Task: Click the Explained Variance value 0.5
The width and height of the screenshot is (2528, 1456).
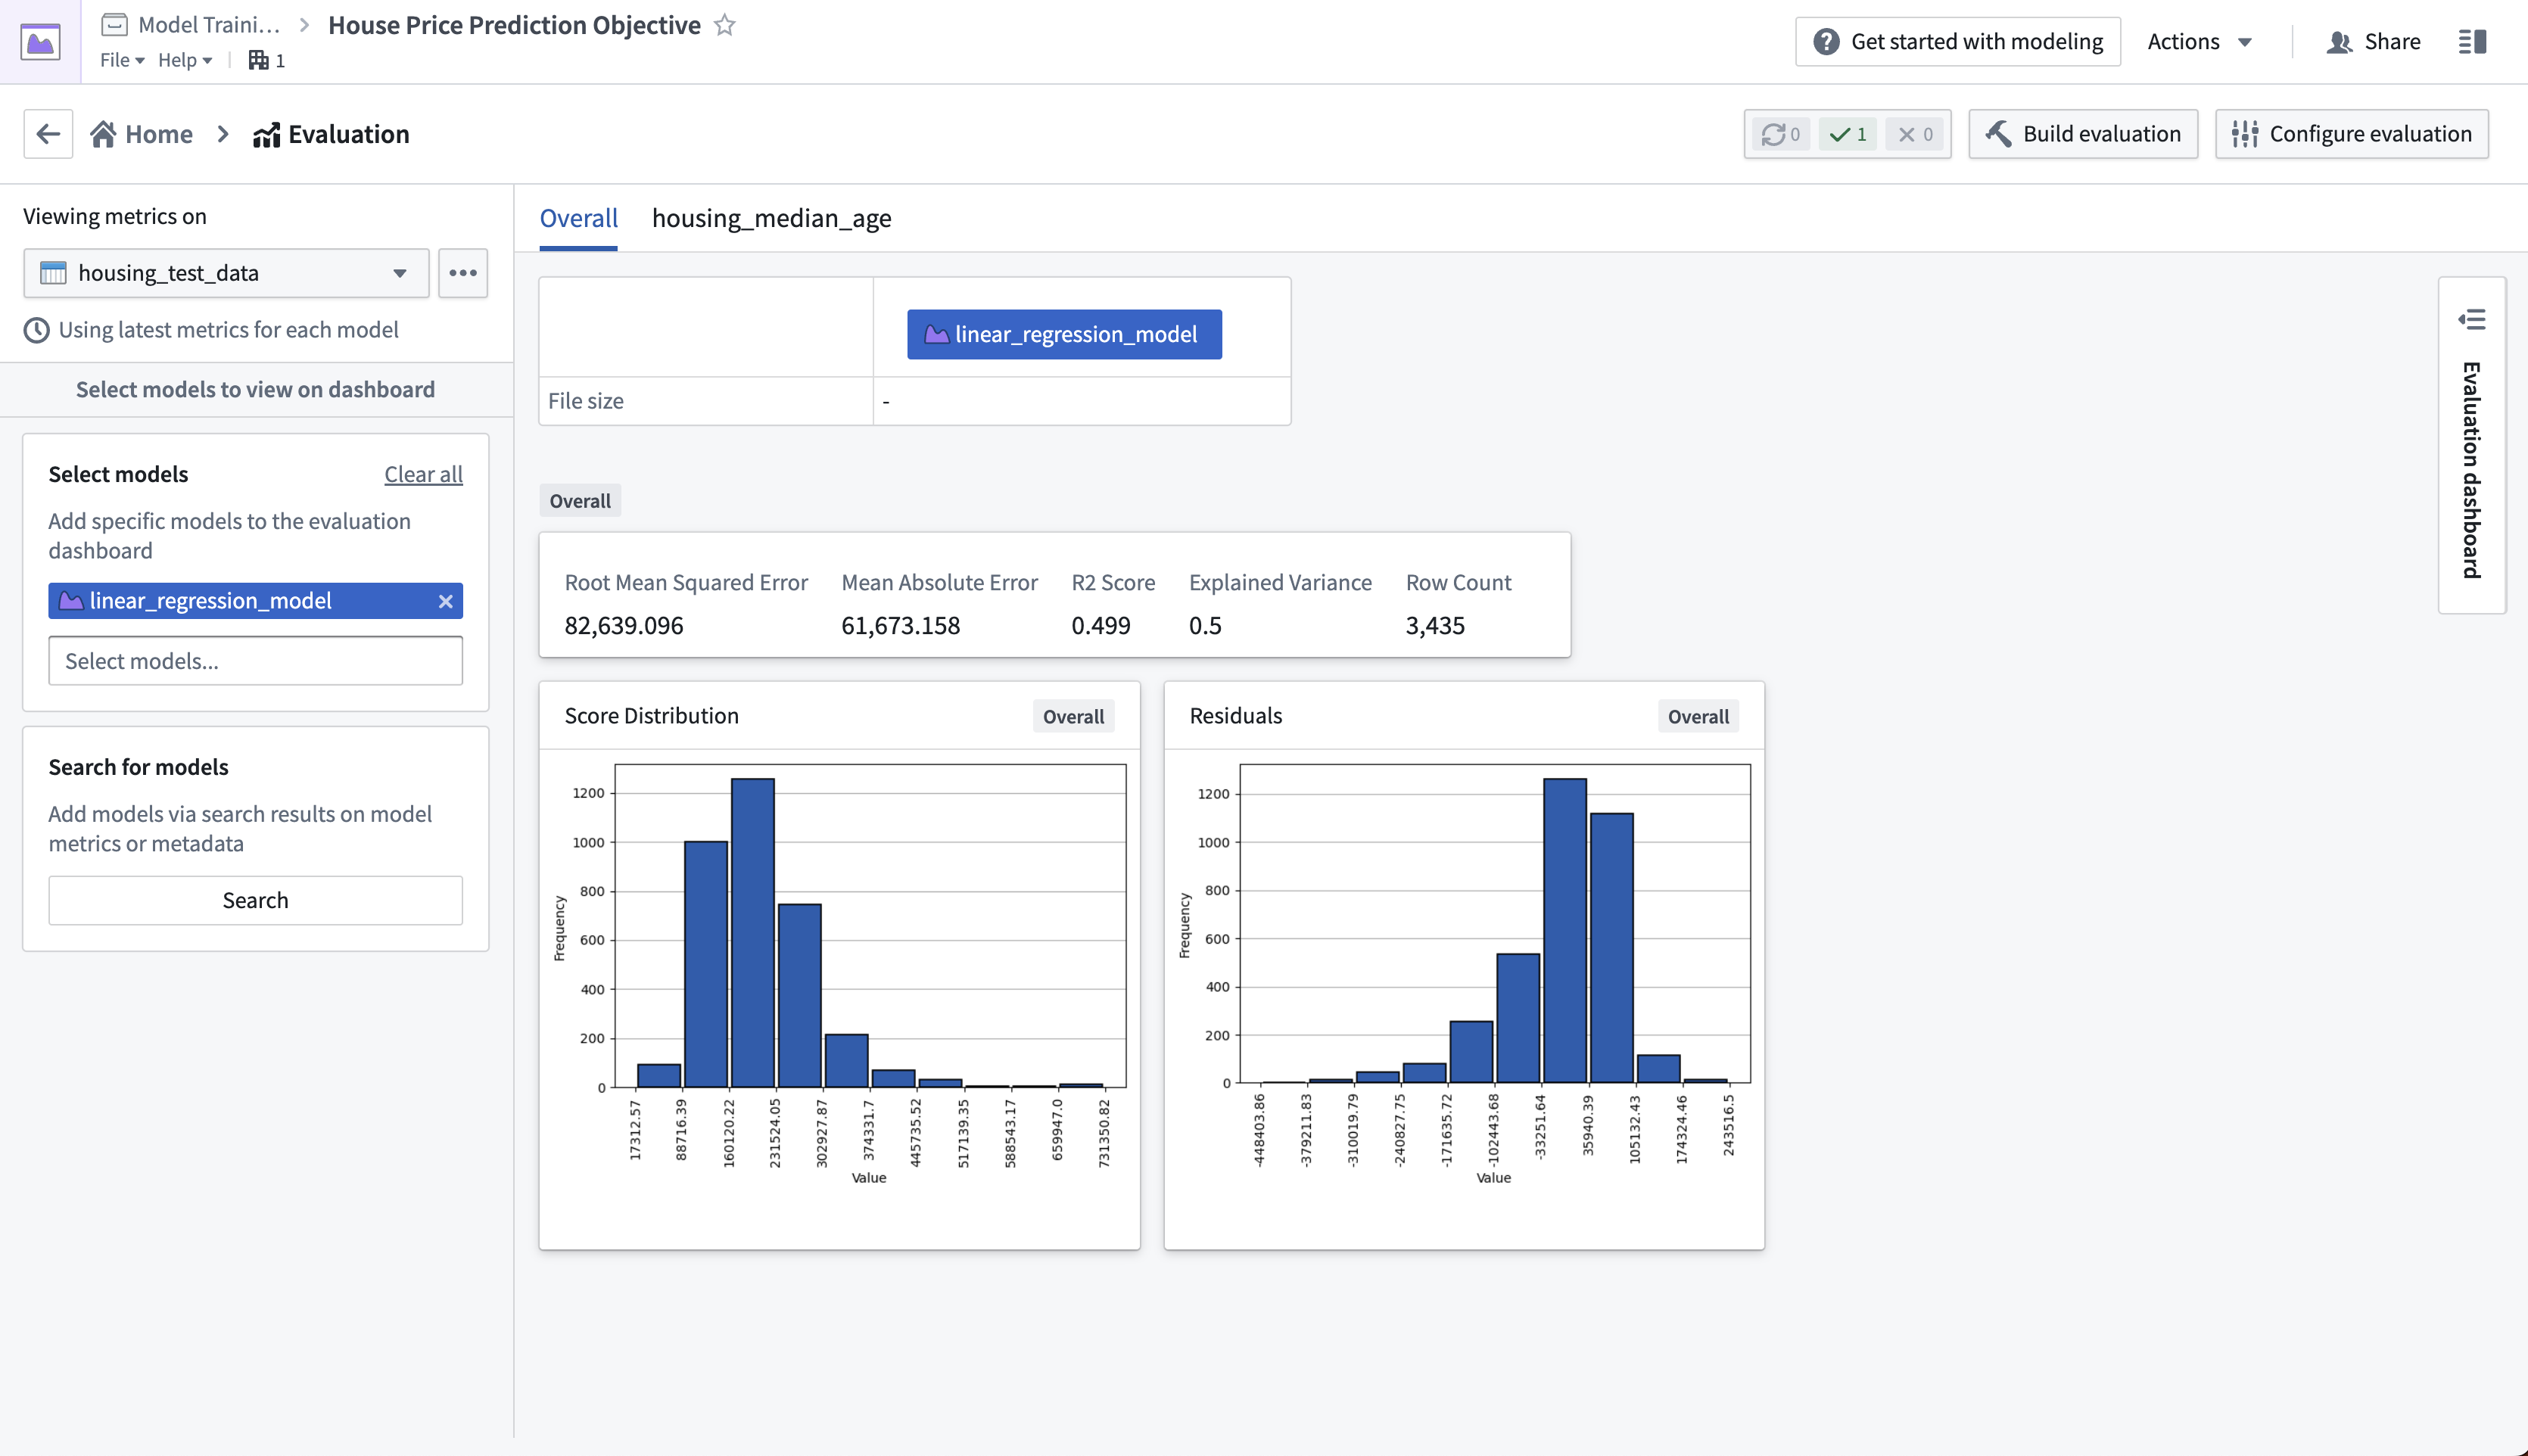Action: [1205, 625]
